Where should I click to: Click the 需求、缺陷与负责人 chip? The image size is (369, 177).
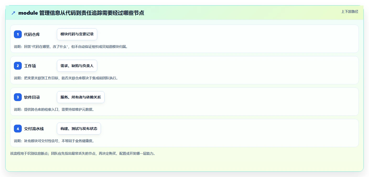pos(77,66)
